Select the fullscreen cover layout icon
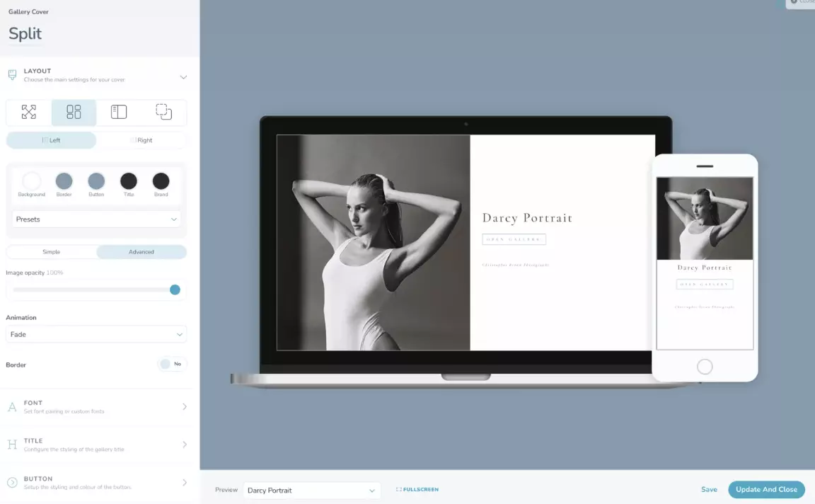Image resolution: width=815 pixels, height=504 pixels. 28,112
